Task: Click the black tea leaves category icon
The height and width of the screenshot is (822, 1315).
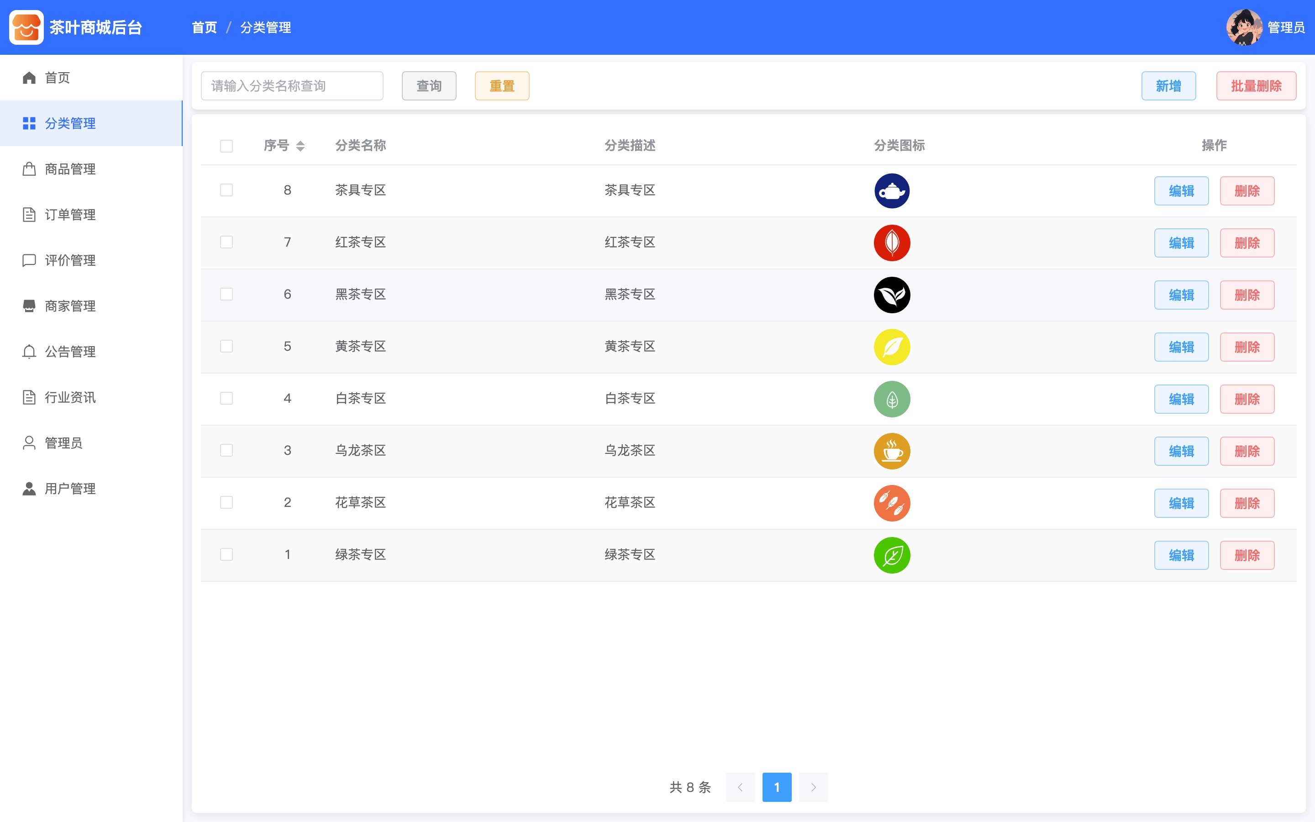Action: click(892, 295)
